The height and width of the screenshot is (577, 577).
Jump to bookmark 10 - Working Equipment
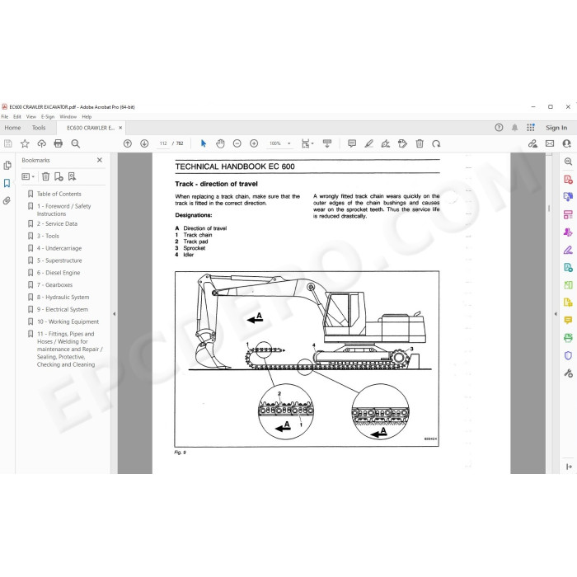(68, 321)
